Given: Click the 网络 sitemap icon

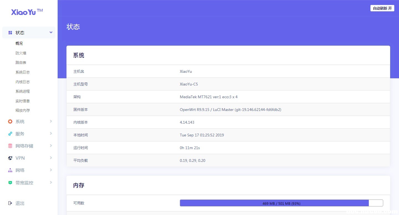Looking at the screenshot, I should click(x=10, y=170).
